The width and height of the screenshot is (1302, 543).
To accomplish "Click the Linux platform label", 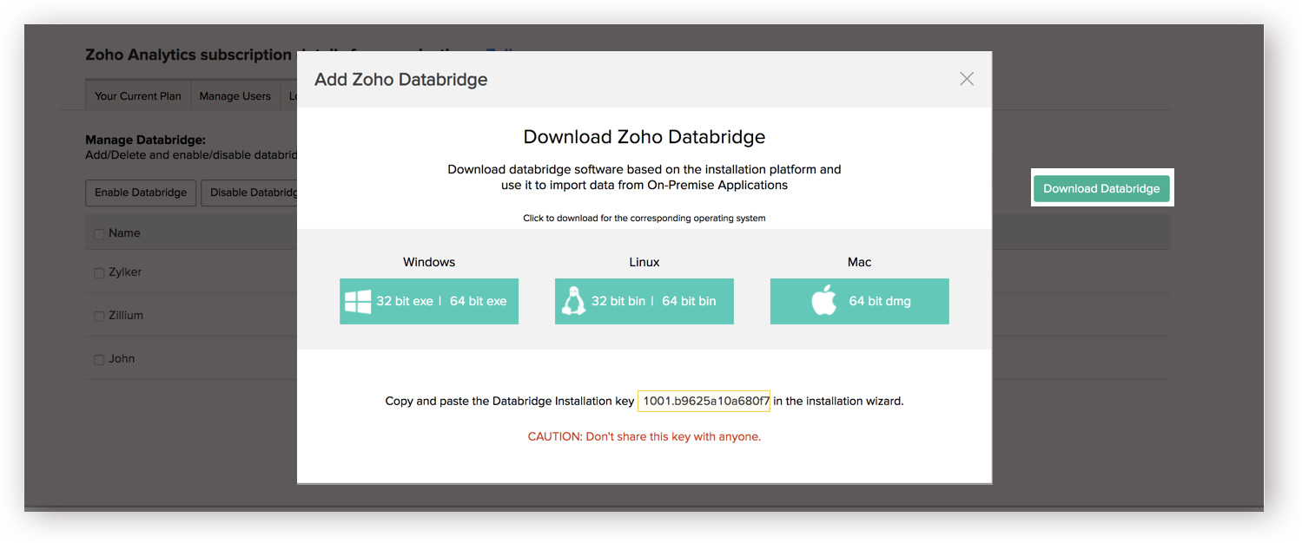I will click(644, 262).
